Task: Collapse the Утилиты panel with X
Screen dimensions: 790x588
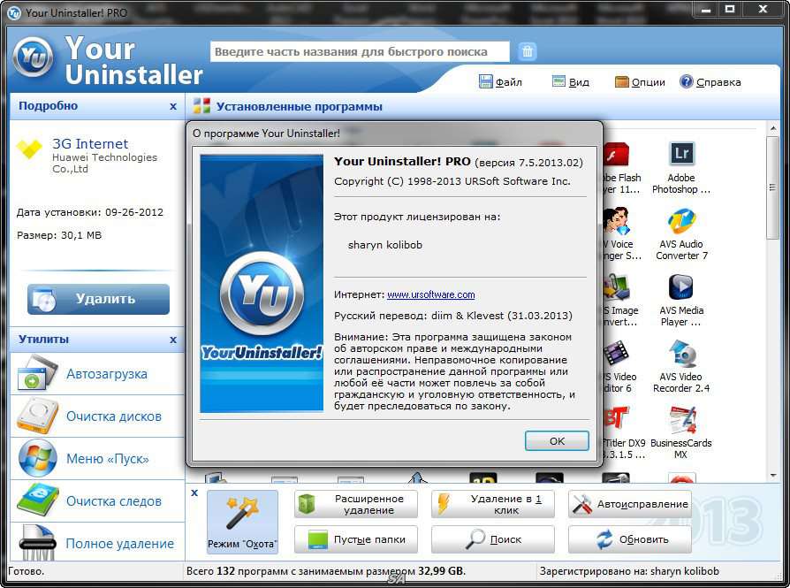Action: pyautogui.click(x=173, y=340)
